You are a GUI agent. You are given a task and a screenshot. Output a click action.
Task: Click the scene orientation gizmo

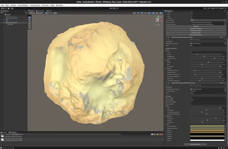pos(158,19)
